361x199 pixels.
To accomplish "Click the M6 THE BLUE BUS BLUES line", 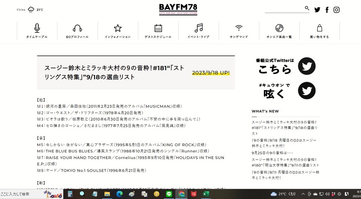I will (x=123, y=151).
